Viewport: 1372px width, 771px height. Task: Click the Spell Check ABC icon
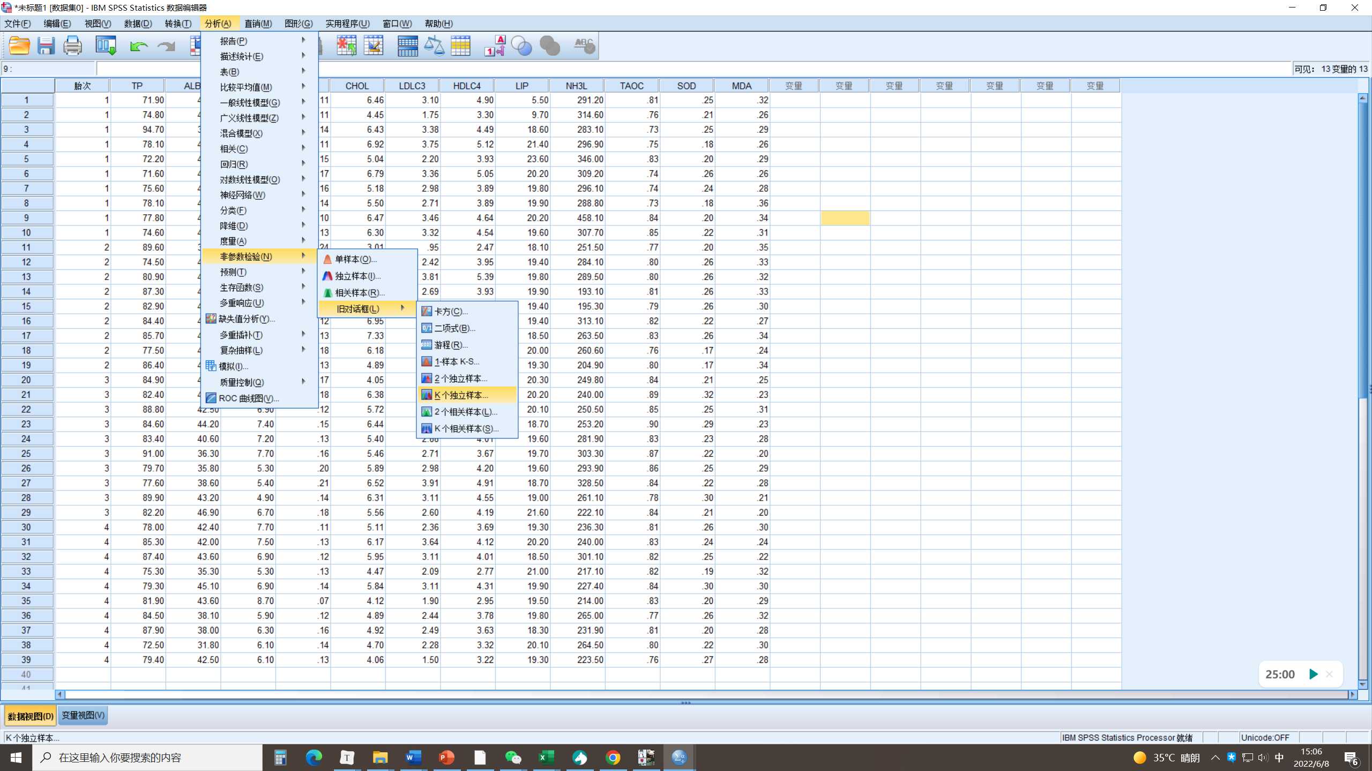[584, 46]
